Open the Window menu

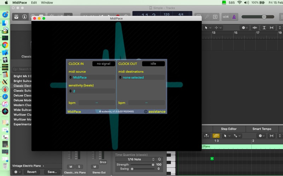[47, 2]
